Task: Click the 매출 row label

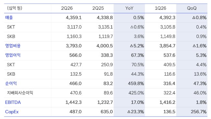Action: click(9, 18)
